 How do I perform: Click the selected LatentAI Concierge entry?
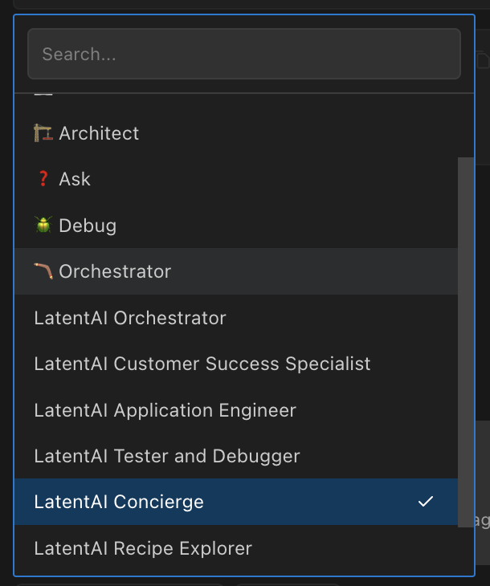click(x=236, y=502)
